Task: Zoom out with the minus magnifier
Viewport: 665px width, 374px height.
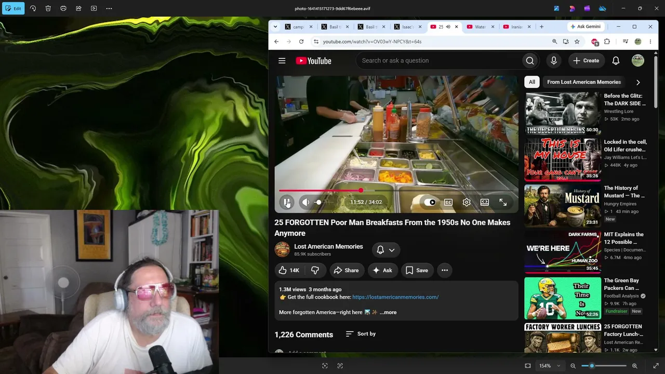Action: [x=573, y=366]
